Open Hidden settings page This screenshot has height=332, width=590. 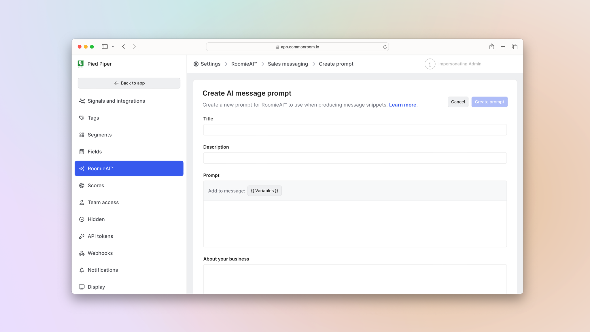[129, 219]
